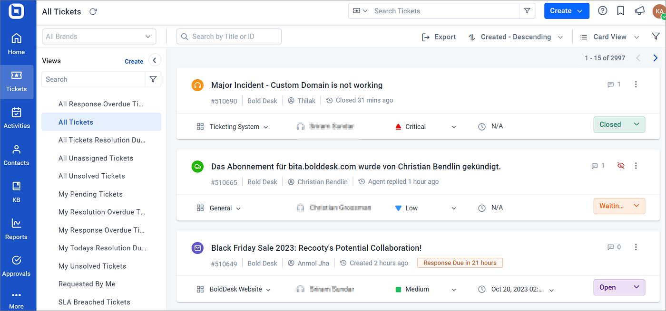Open the ticket list filter funnel icon
Image resolution: width=666 pixels, height=311 pixels.
[x=656, y=37]
